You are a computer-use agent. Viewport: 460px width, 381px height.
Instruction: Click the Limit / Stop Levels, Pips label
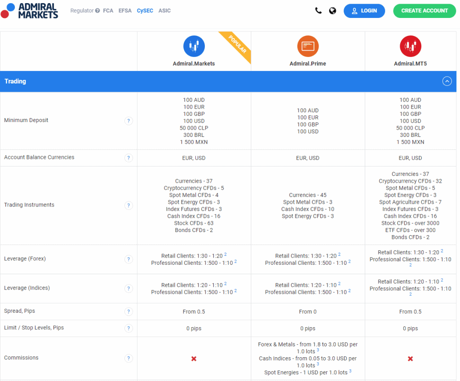point(34,328)
